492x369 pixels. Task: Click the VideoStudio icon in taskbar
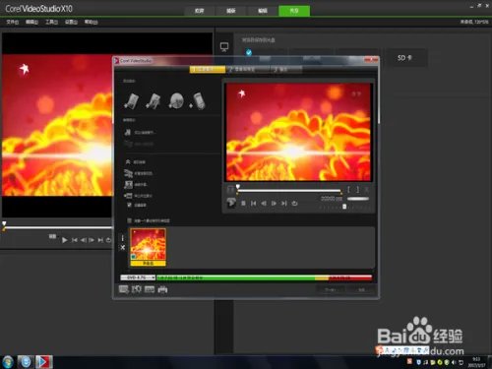43,362
